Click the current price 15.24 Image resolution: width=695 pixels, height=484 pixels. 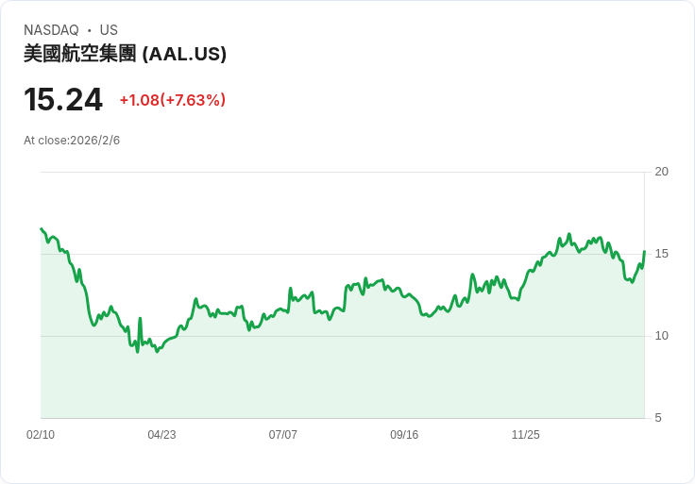coord(63,99)
